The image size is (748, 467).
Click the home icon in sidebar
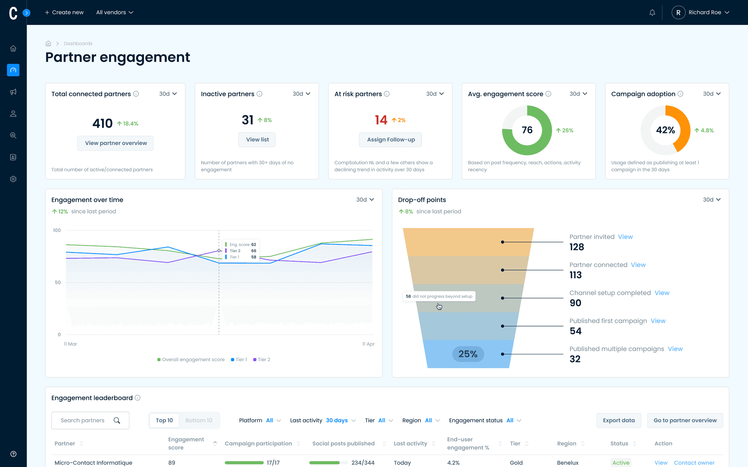[x=13, y=49]
